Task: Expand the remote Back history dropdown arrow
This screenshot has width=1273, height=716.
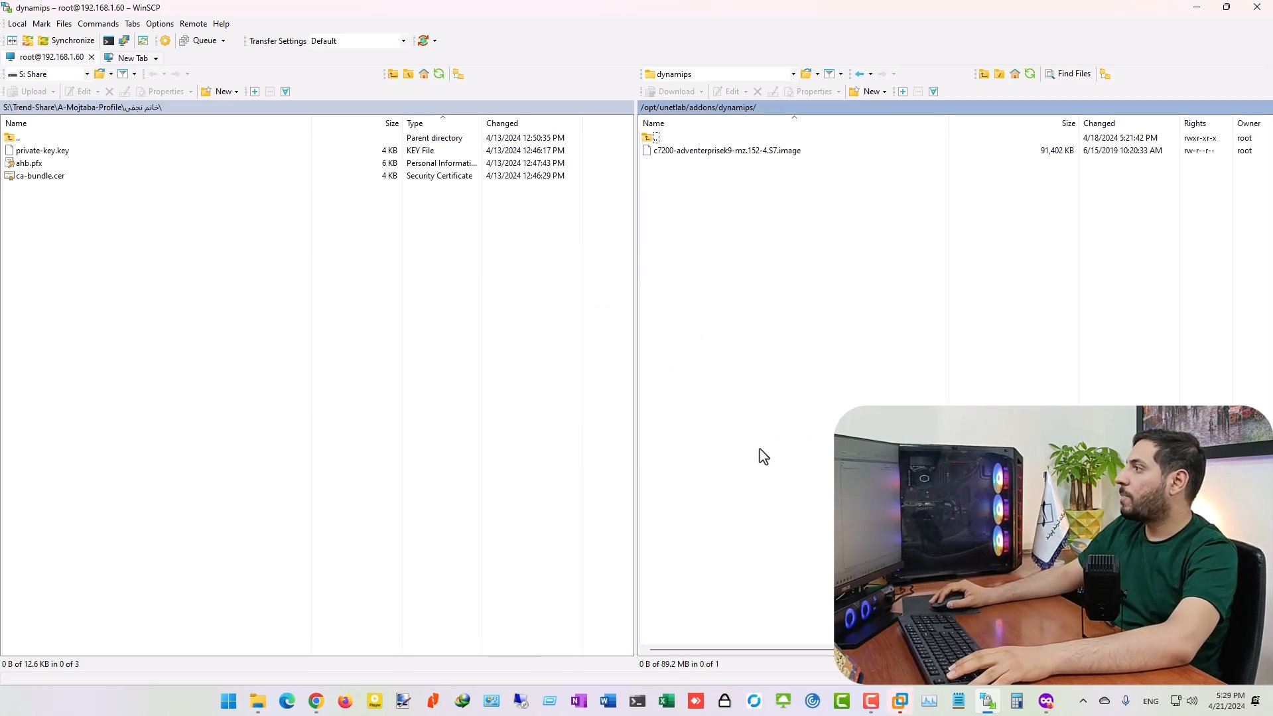Action: point(870,74)
